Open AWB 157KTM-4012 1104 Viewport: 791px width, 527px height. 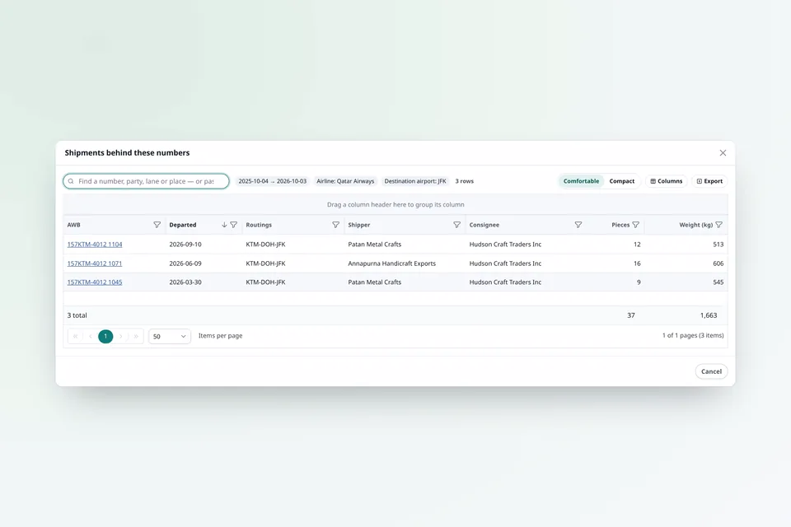[95, 245]
